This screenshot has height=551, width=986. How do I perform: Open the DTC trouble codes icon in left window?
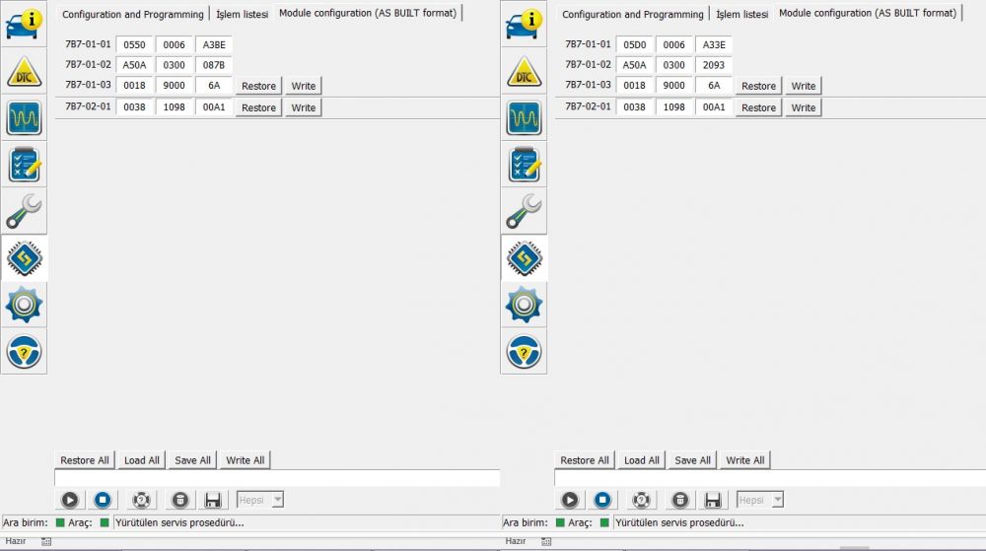tap(24, 71)
